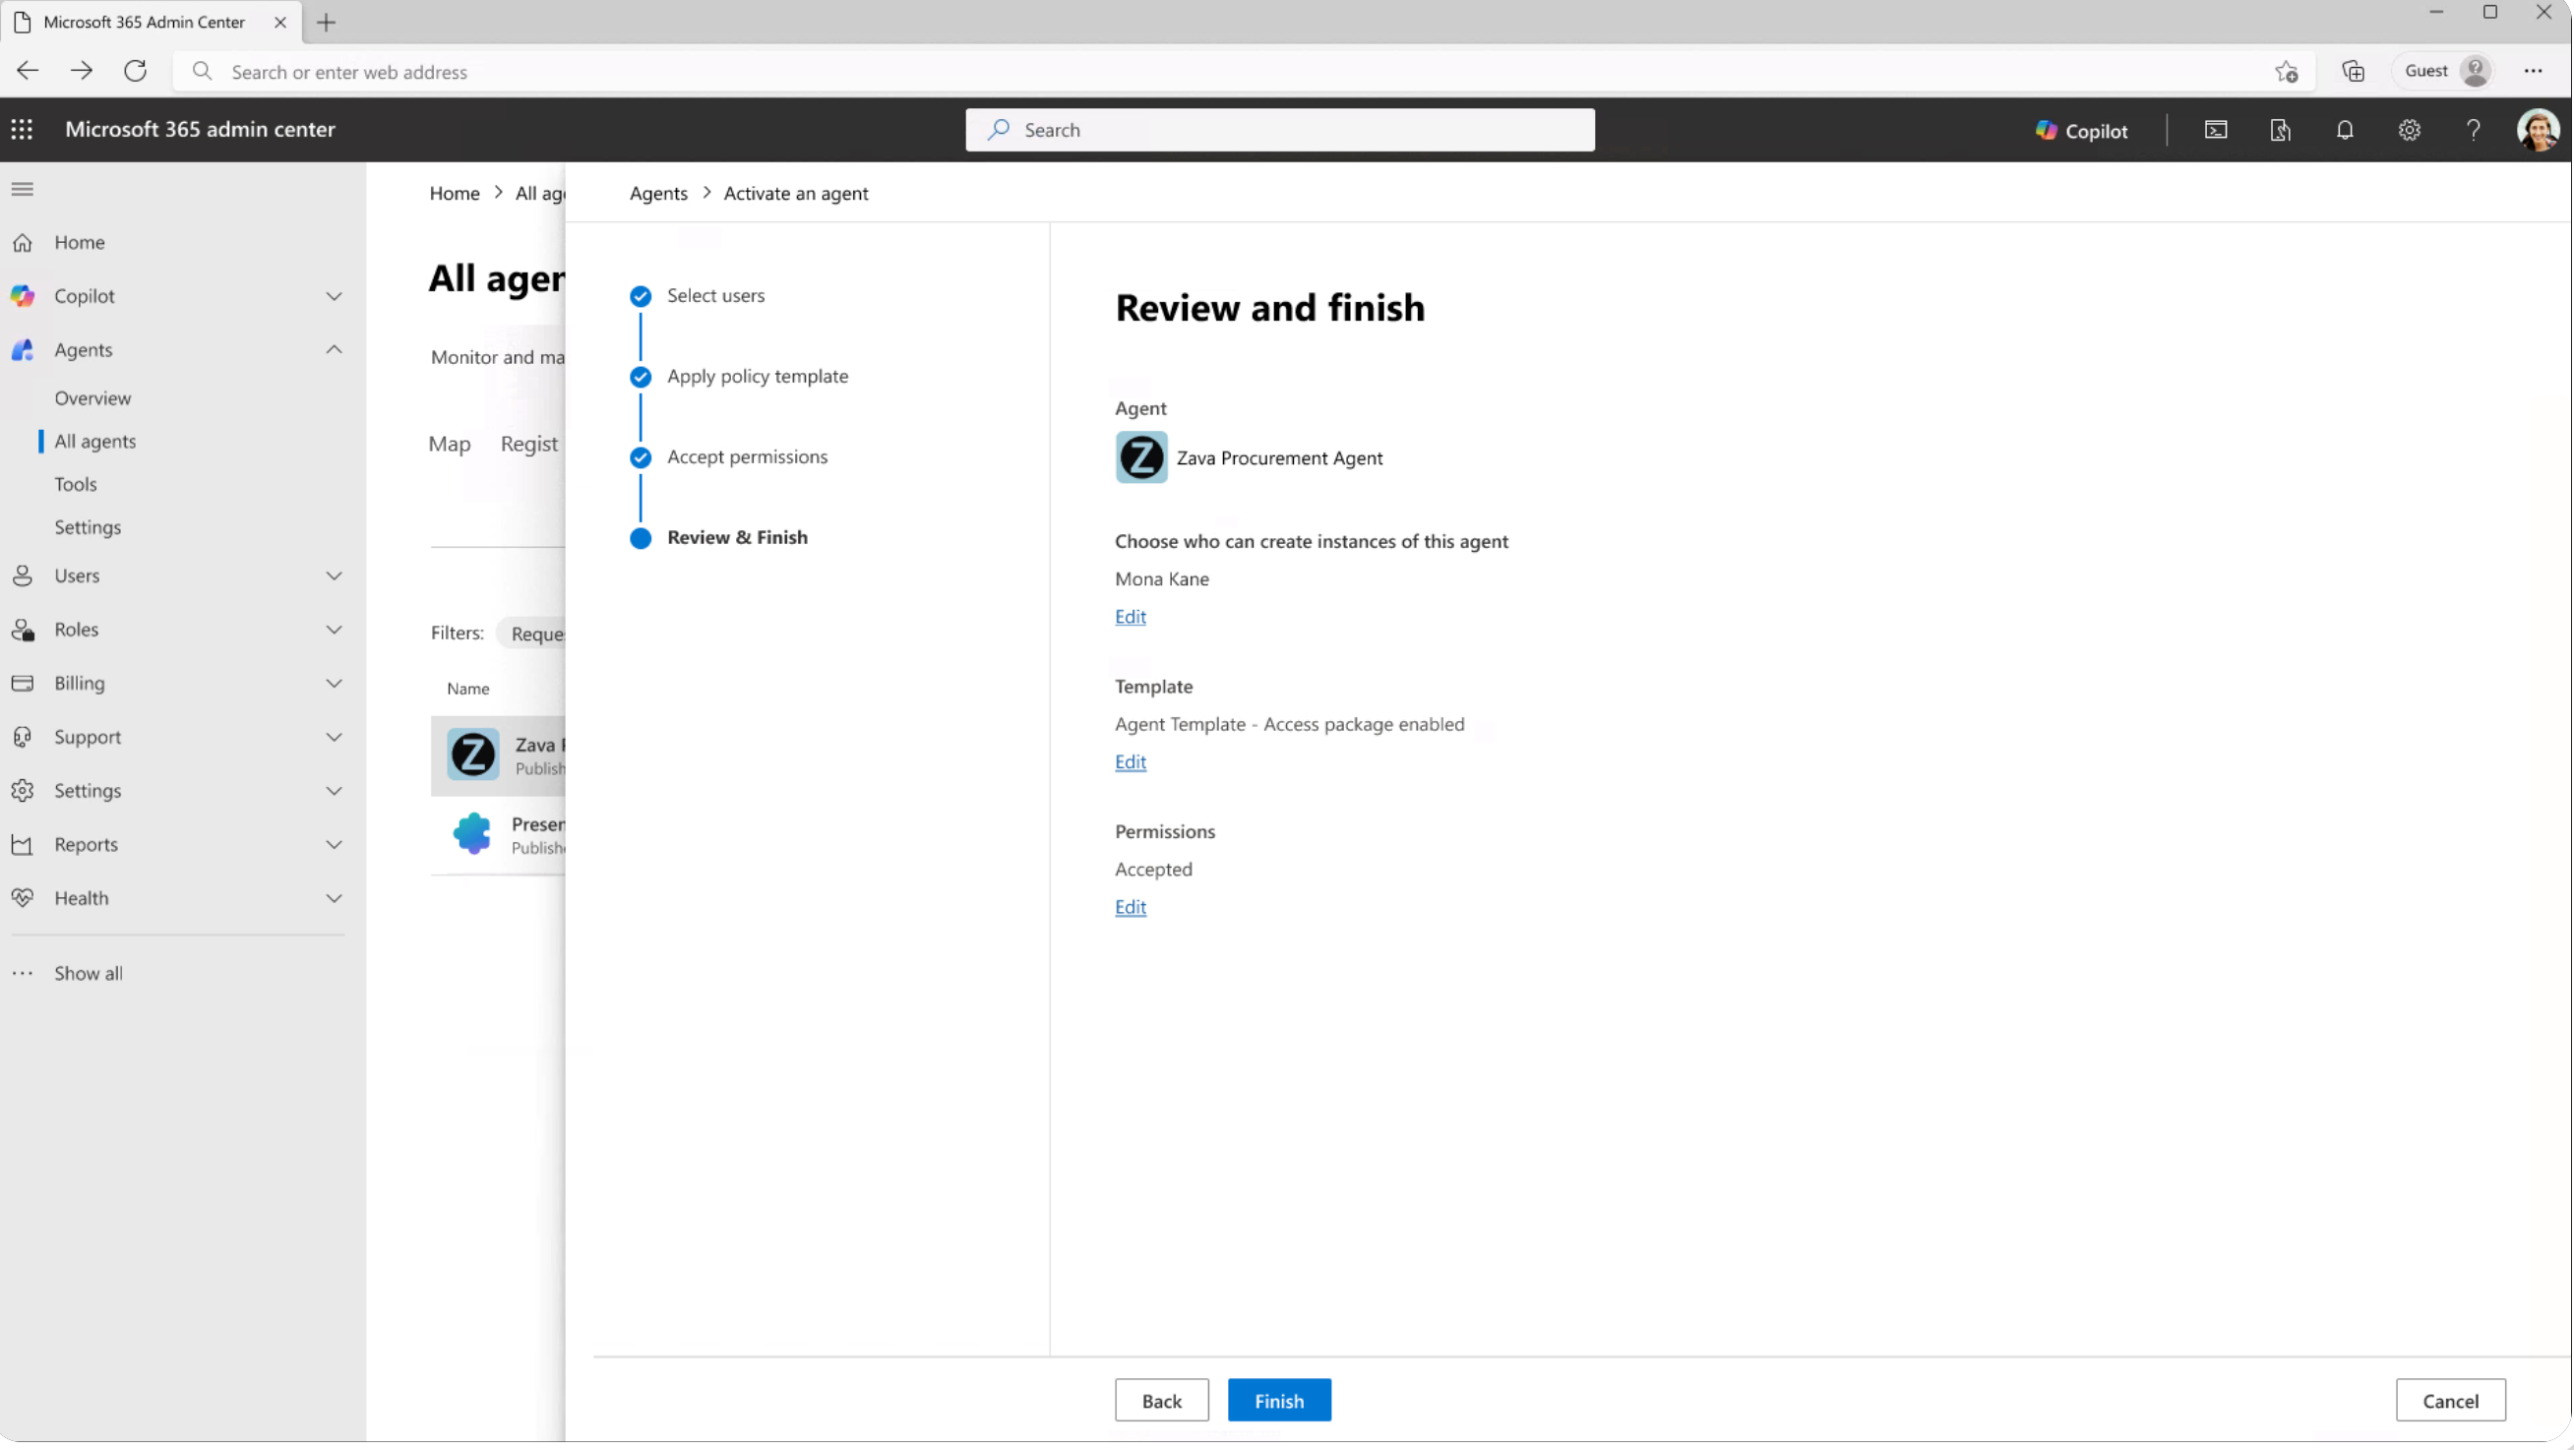Open Tools under Agents
The image size is (2574, 1450).
coord(76,484)
